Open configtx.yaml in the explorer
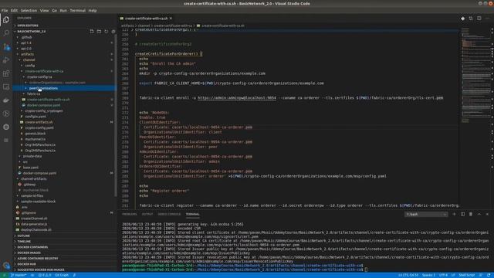Screen dimensions: 494x278 36,117
